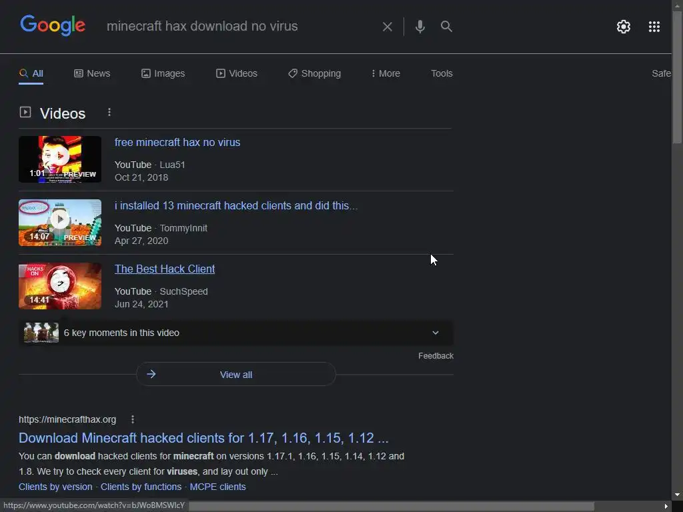Open the 'free minecraft hax no virus' thumbnail
The width and height of the screenshot is (683, 512).
59,159
